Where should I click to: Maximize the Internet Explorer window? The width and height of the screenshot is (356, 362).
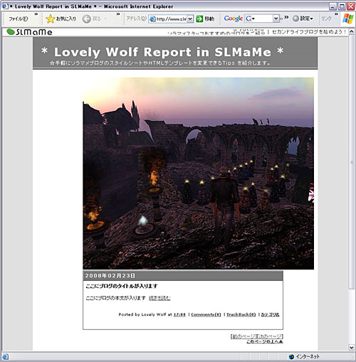(342, 6)
